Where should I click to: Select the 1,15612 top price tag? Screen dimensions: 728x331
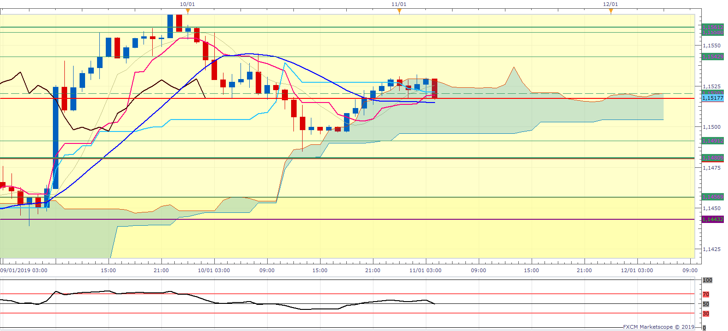(x=712, y=28)
